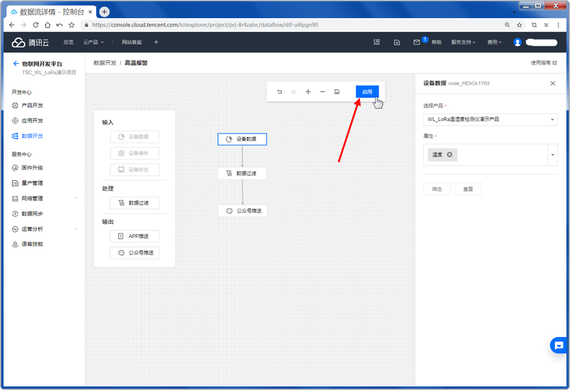Click the user avatar icon
The width and height of the screenshot is (570, 390).
[x=517, y=43]
